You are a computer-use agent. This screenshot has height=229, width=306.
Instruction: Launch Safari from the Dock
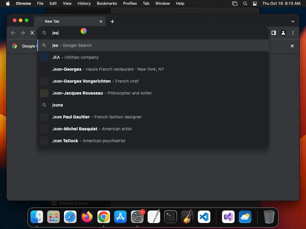pos(70,217)
